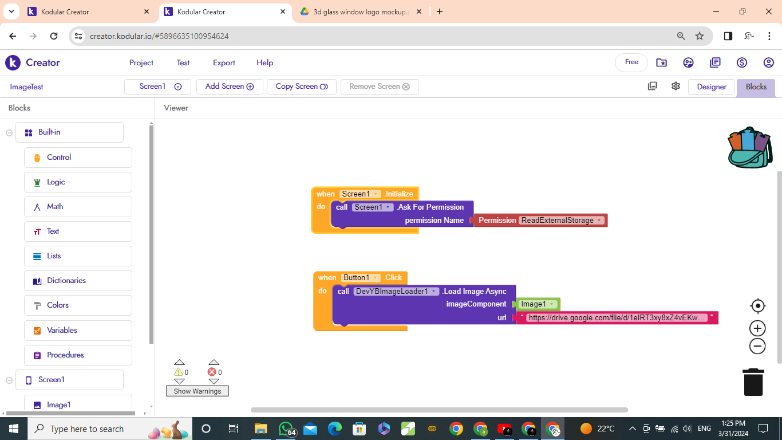Zoom out of the blocks workspace

coord(757,346)
